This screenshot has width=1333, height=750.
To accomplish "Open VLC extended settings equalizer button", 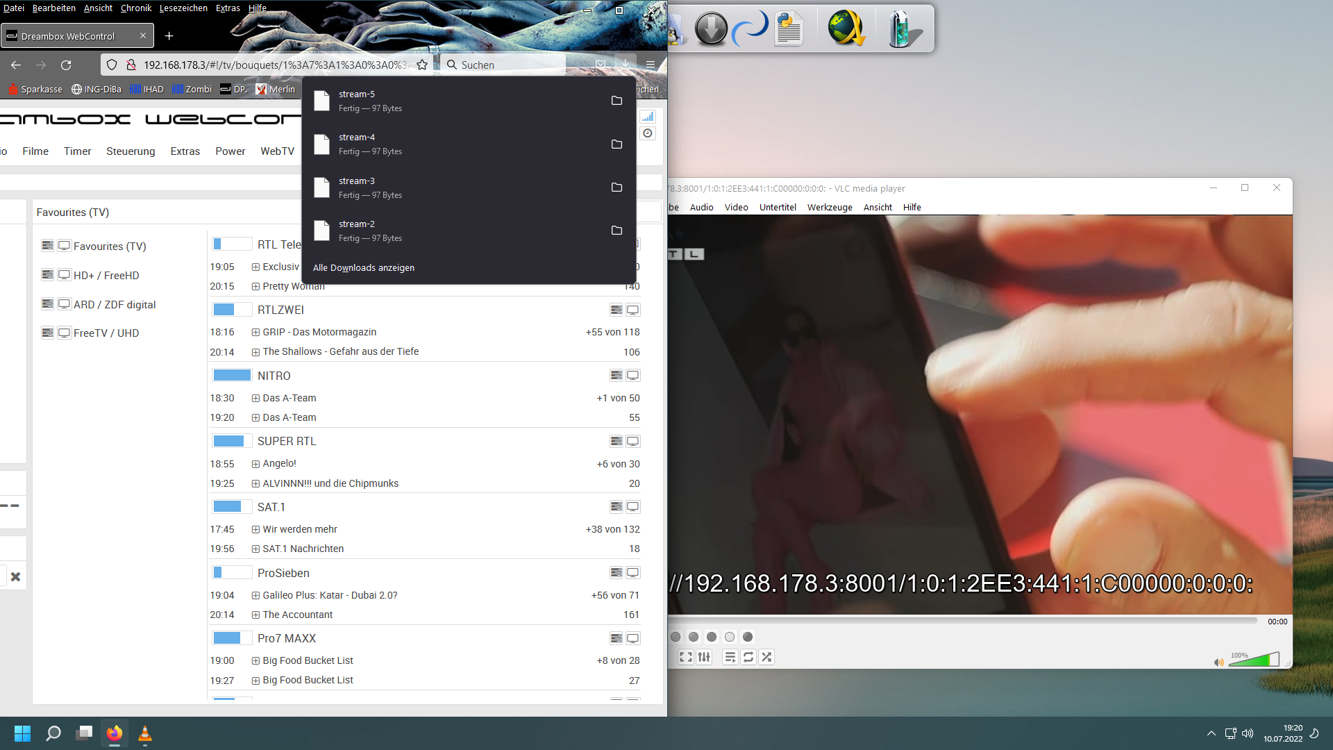I will click(704, 657).
